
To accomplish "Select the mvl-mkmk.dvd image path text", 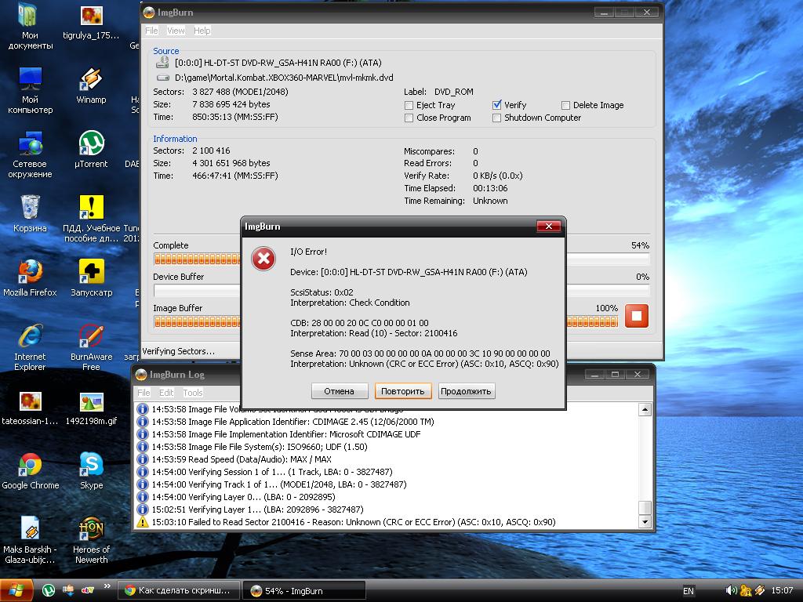I will pos(284,78).
